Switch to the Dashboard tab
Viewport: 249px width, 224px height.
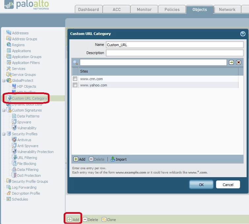[88, 9]
